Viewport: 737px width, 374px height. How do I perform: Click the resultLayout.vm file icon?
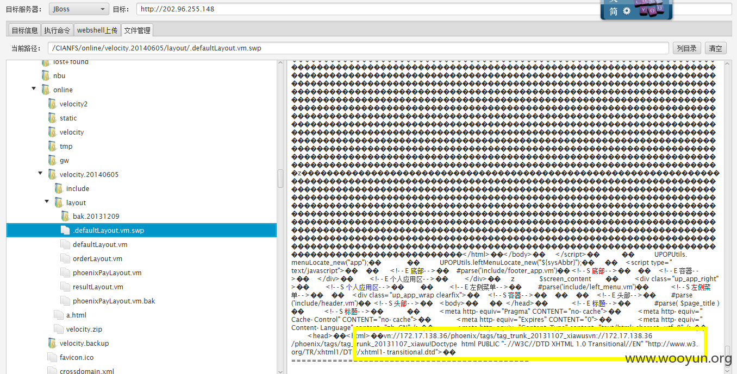click(65, 287)
